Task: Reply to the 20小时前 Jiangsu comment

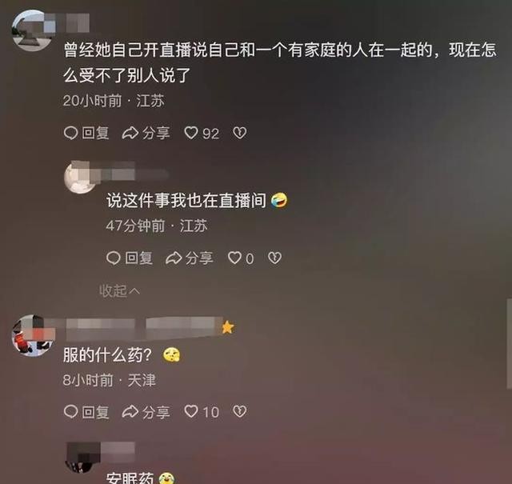Action: 86,134
